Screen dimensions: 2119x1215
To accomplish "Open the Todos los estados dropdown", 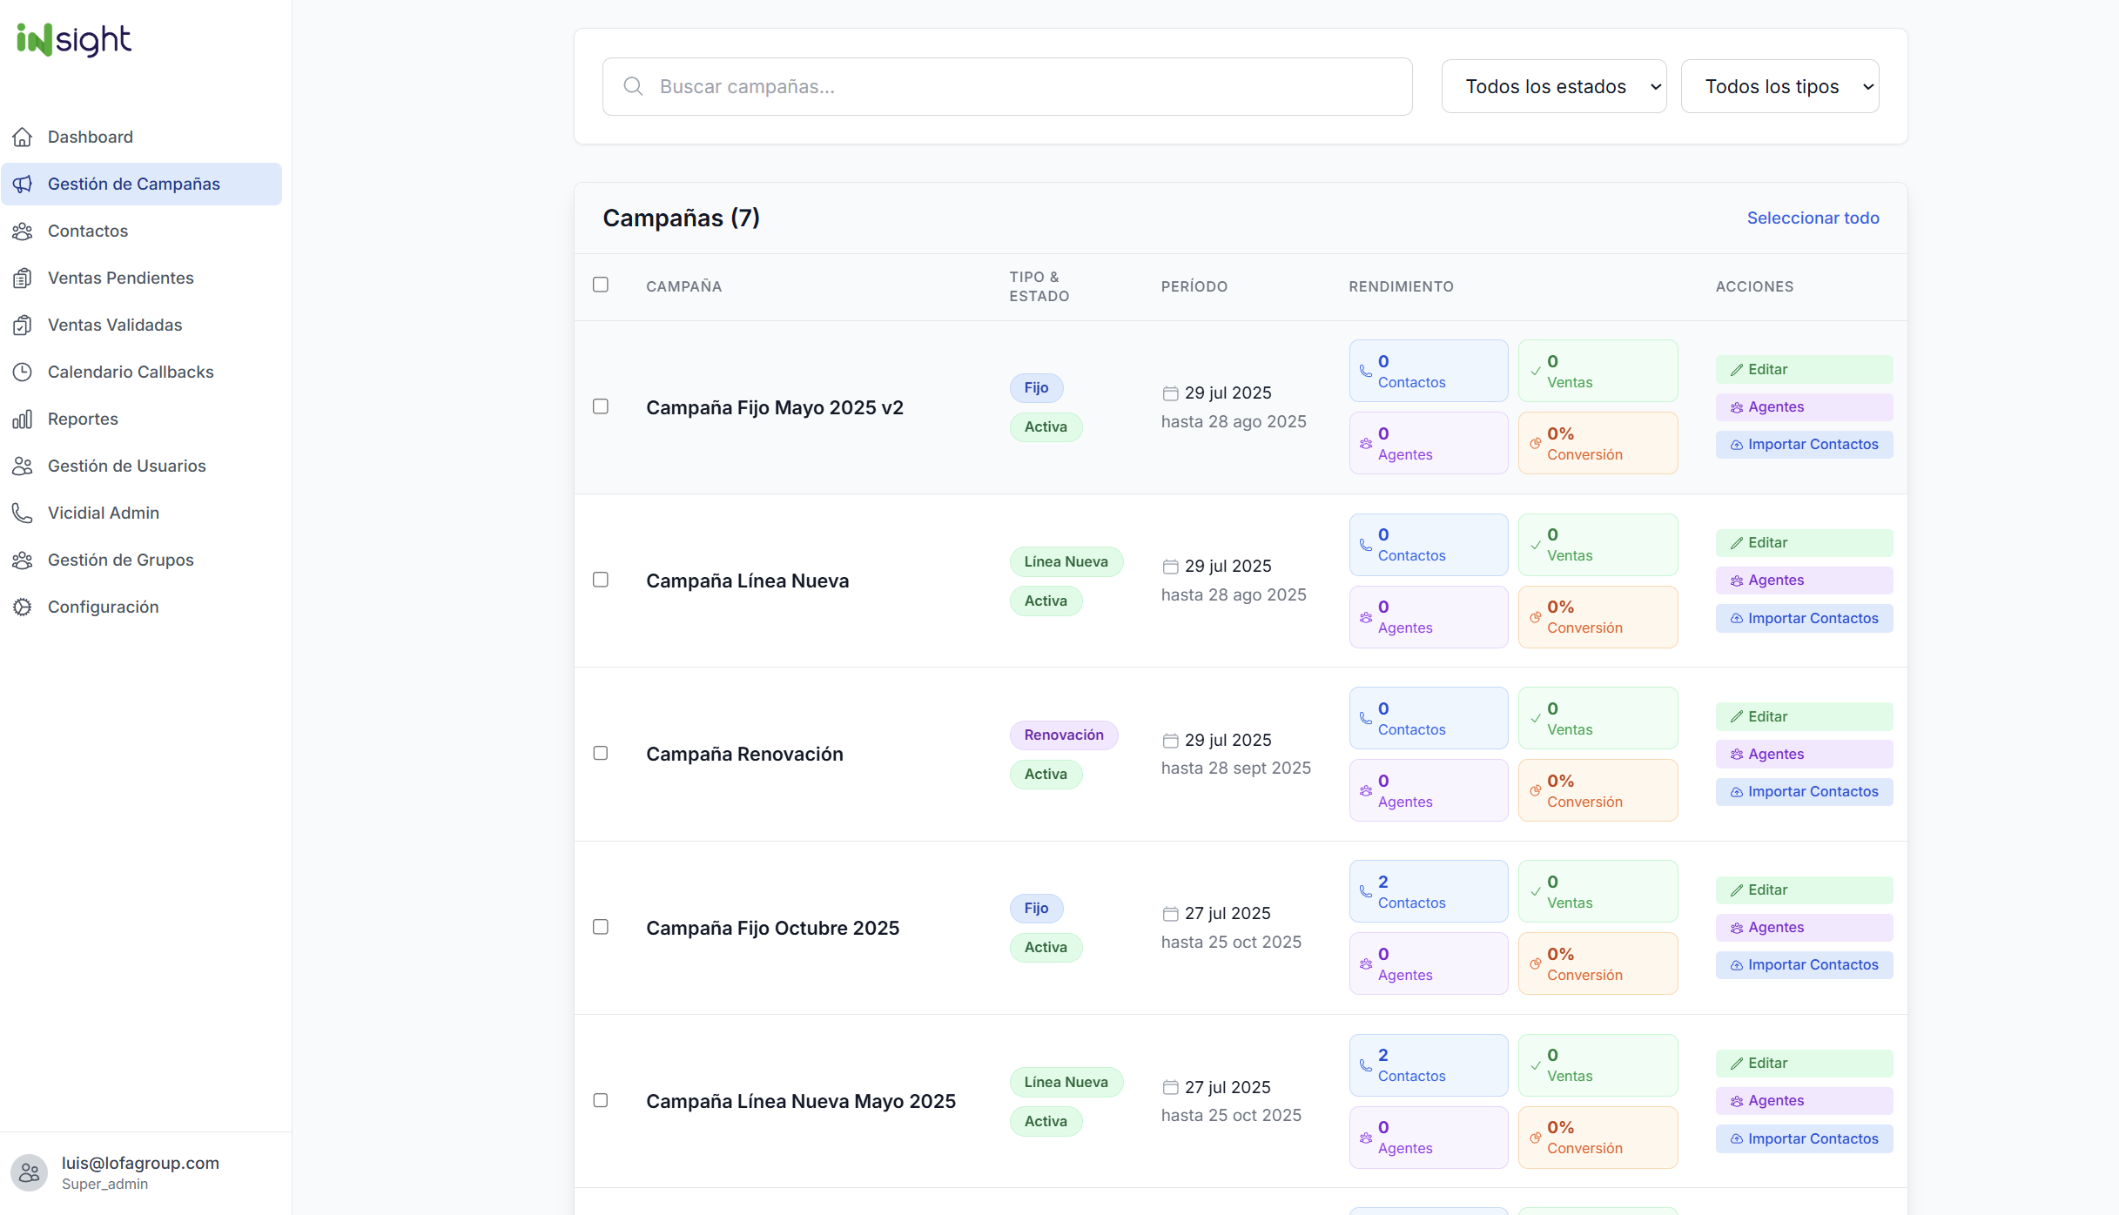I will [1554, 86].
